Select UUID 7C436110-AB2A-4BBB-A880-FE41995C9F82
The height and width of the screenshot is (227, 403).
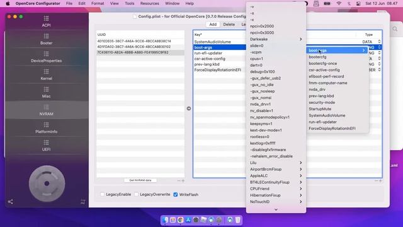140,52
